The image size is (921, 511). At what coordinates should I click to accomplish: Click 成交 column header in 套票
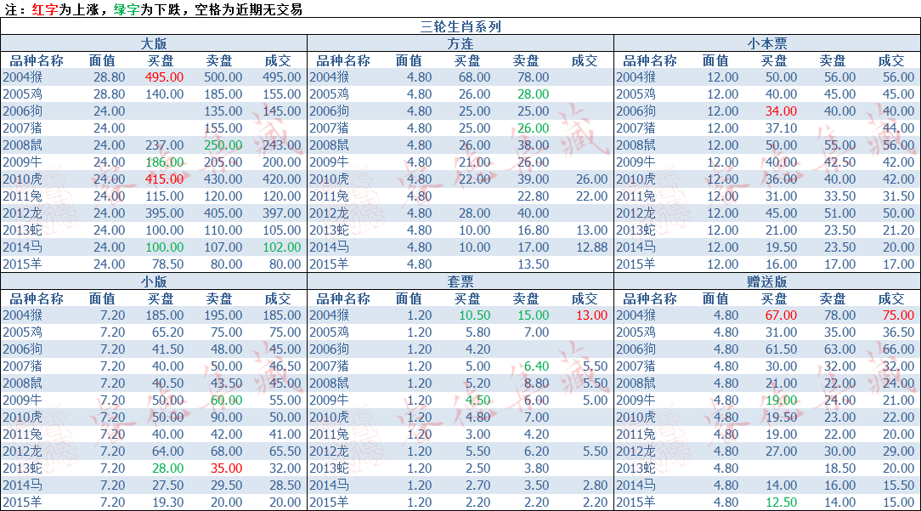click(585, 298)
